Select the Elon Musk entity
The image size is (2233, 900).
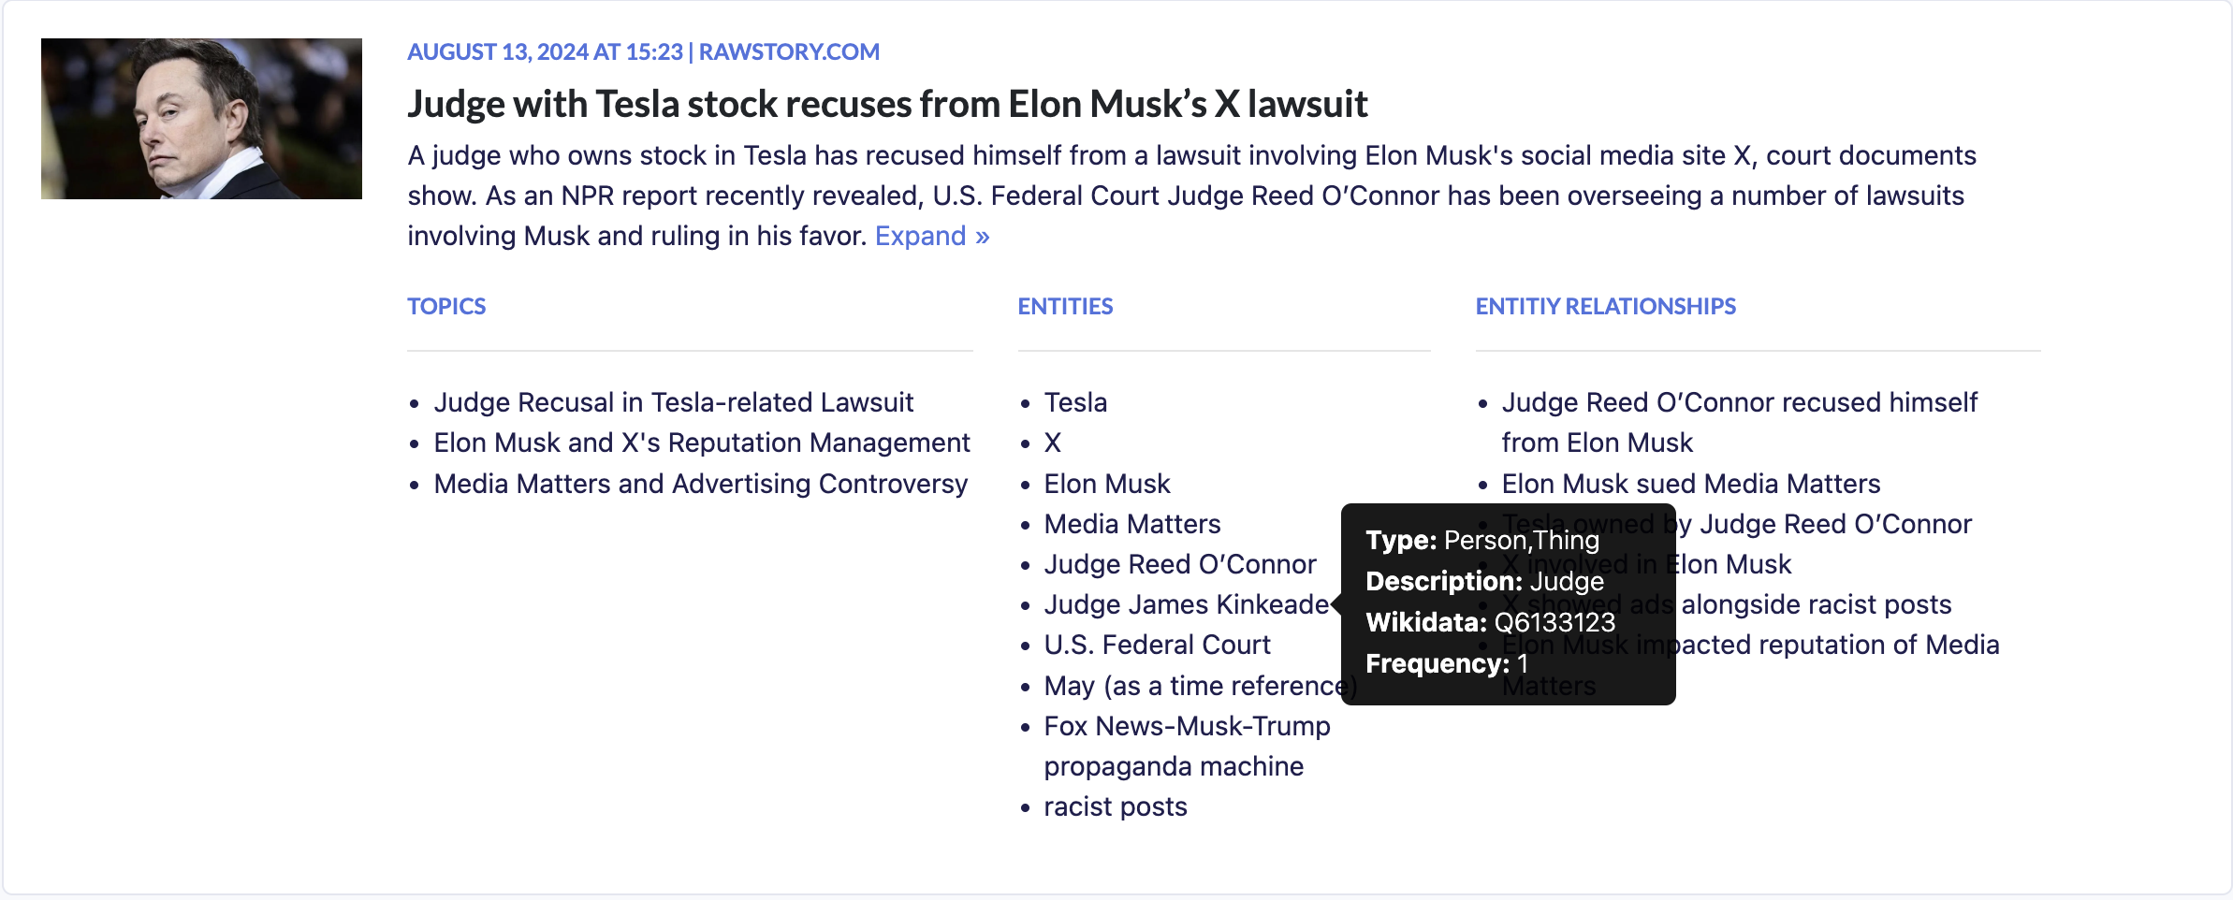tap(1107, 484)
